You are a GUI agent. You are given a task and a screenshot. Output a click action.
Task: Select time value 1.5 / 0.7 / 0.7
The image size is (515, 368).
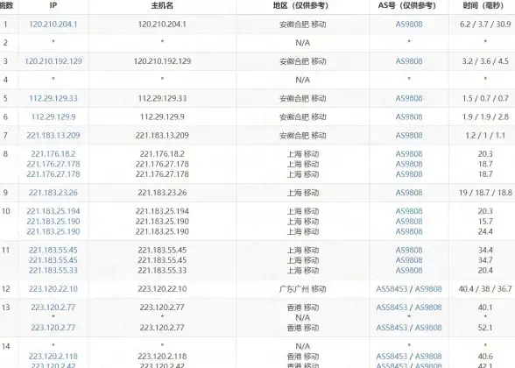485,98
